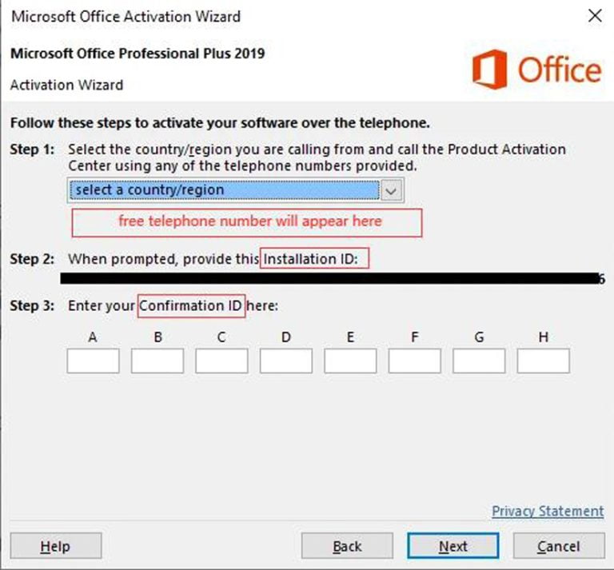Screen dimensions: 614x570
Task: Click Confirmation ID field H
Action: (543, 361)
